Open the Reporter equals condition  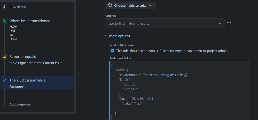coord(22,57)
